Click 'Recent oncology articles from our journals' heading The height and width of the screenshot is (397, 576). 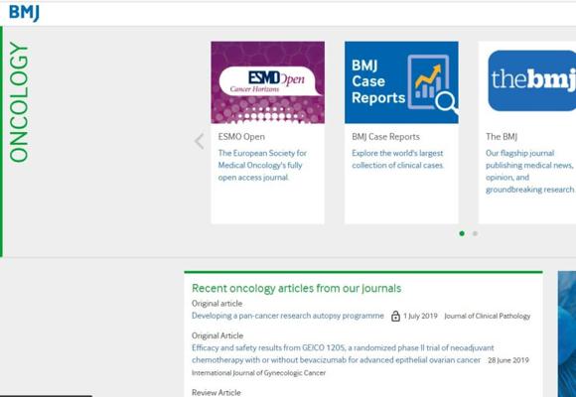click(x=297, y=288)
